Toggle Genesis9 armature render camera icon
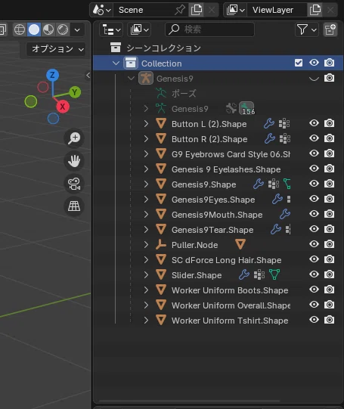344x409 pixels. coord(329,78)
